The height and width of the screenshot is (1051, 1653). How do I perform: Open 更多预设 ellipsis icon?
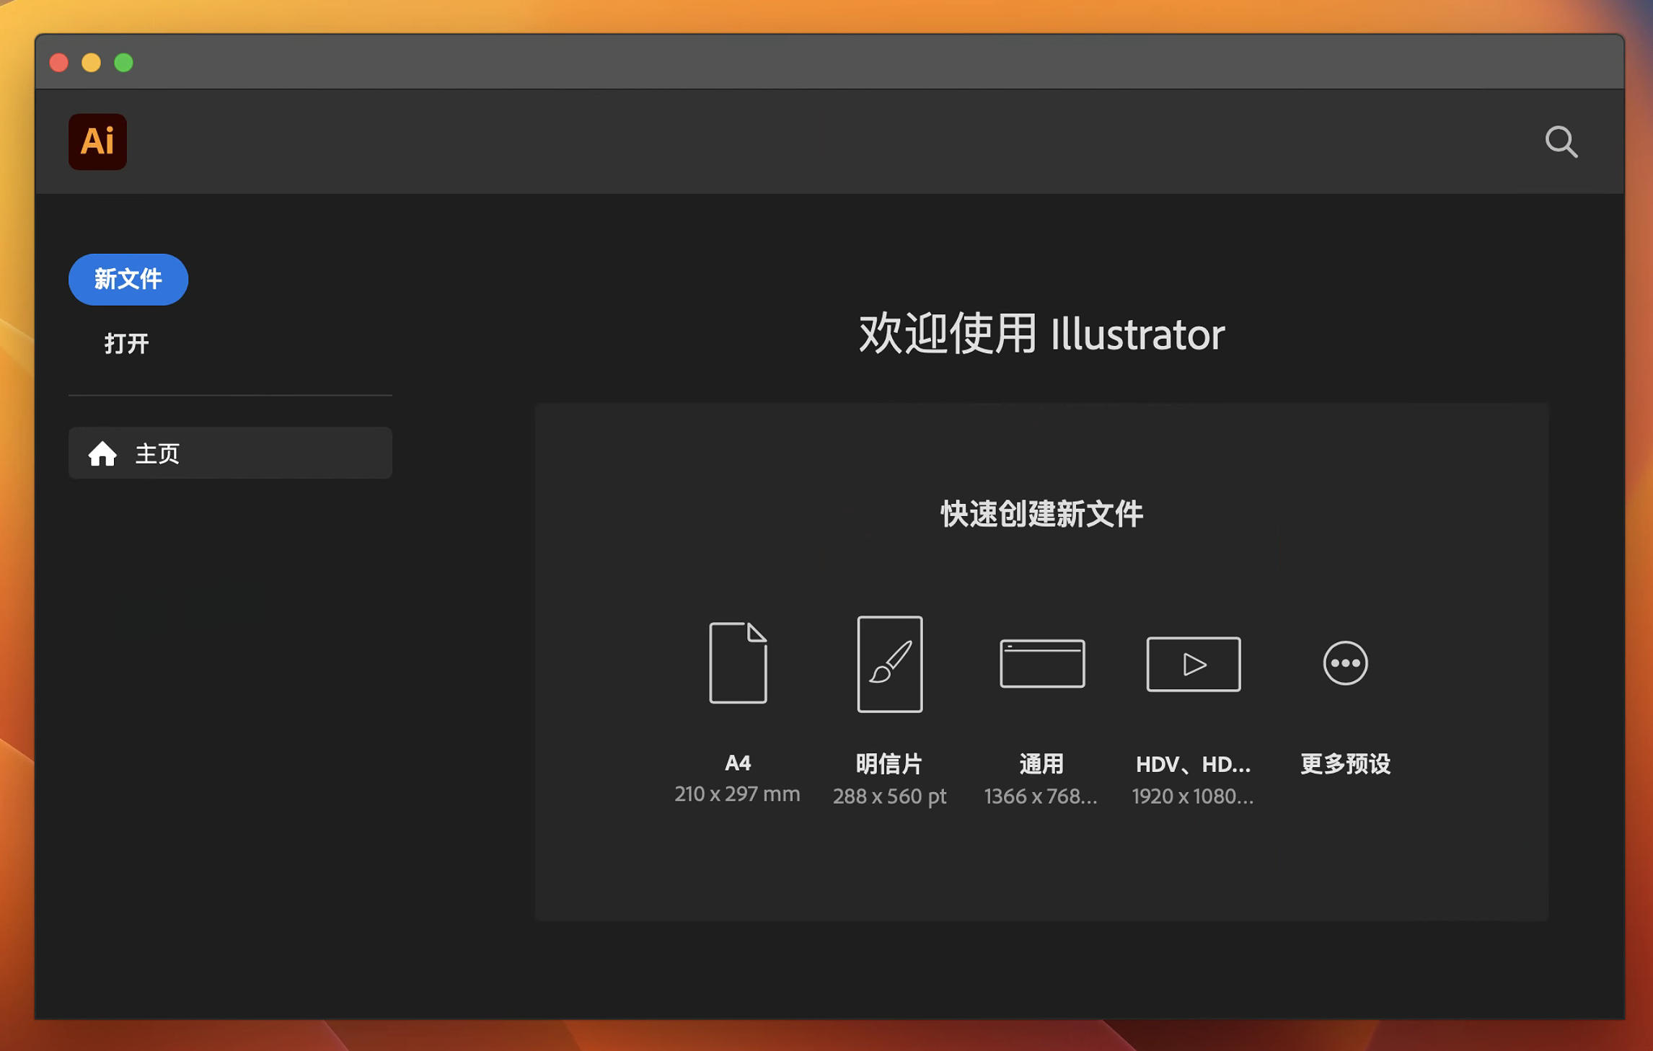coord(1345,662)
